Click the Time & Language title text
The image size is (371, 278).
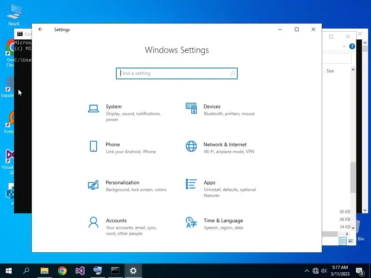pos(223,220)
